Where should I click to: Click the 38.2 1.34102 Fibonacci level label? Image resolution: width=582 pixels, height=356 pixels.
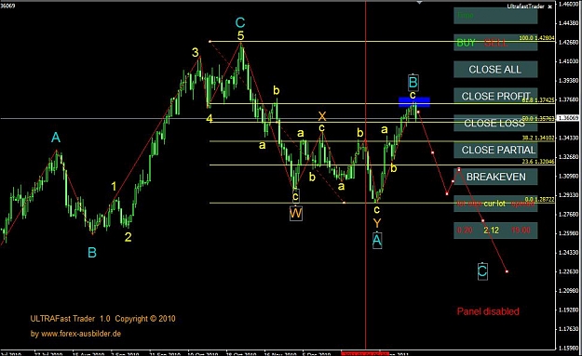coord(538,138)
